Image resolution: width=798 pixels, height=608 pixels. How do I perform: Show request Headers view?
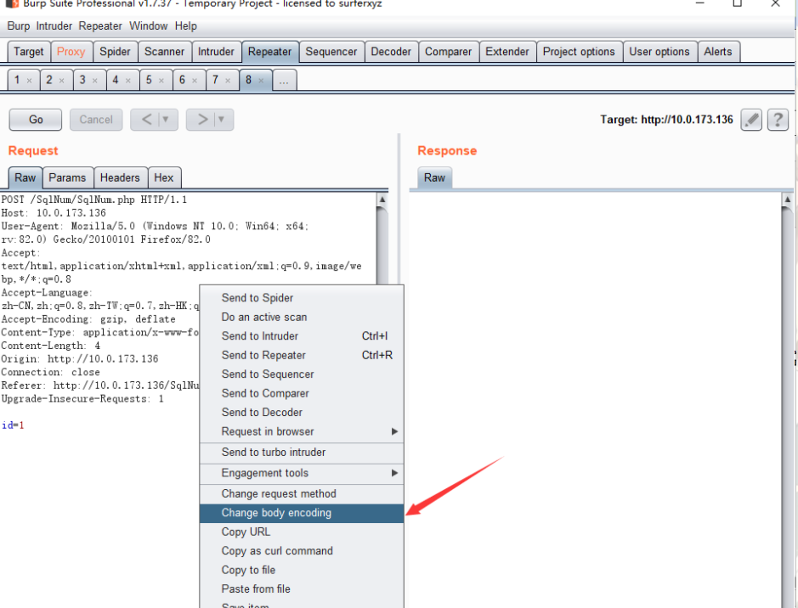(120, 178)
